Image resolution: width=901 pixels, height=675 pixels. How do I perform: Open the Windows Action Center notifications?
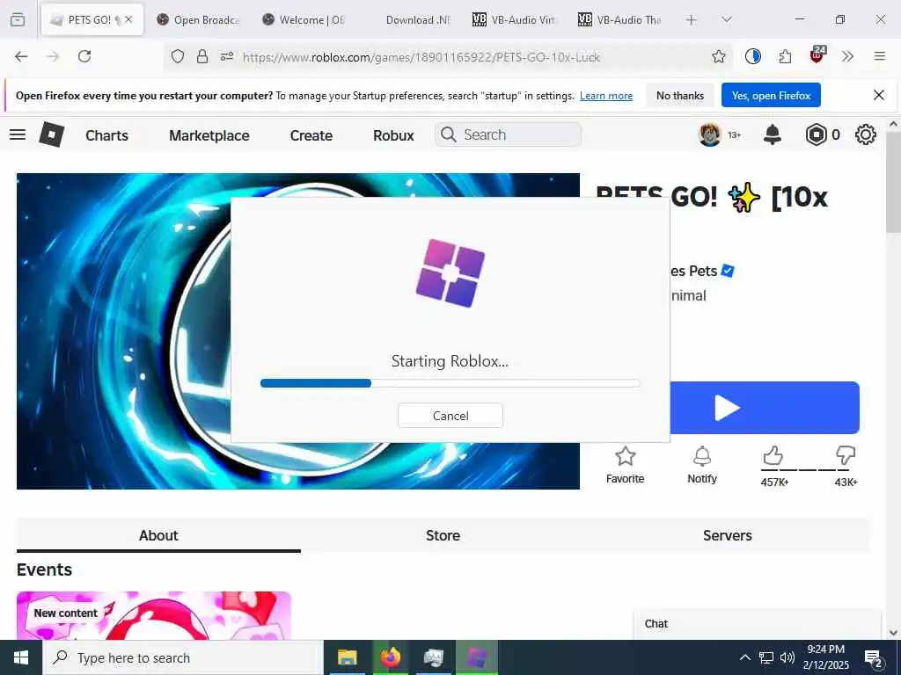(874, 658)
